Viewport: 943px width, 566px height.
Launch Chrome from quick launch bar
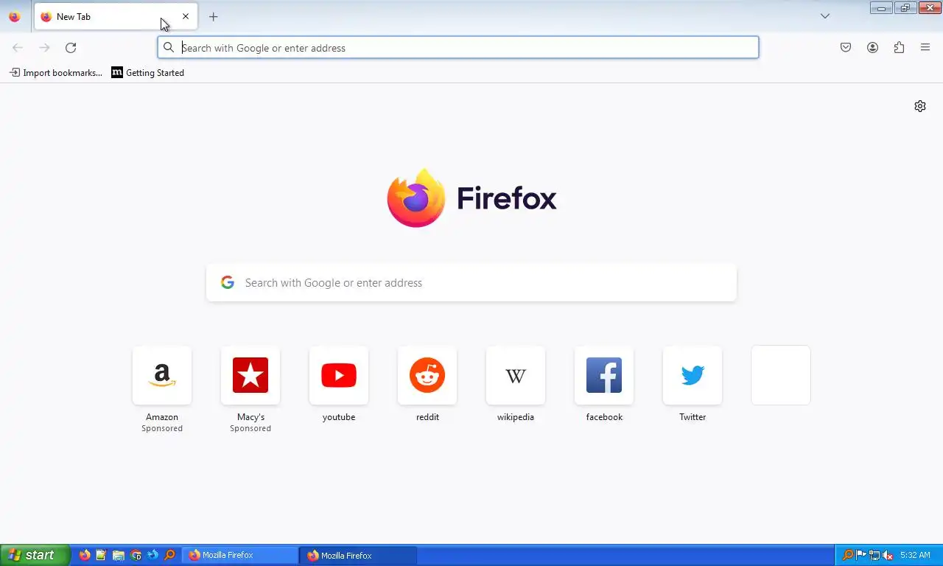point(136,555)
